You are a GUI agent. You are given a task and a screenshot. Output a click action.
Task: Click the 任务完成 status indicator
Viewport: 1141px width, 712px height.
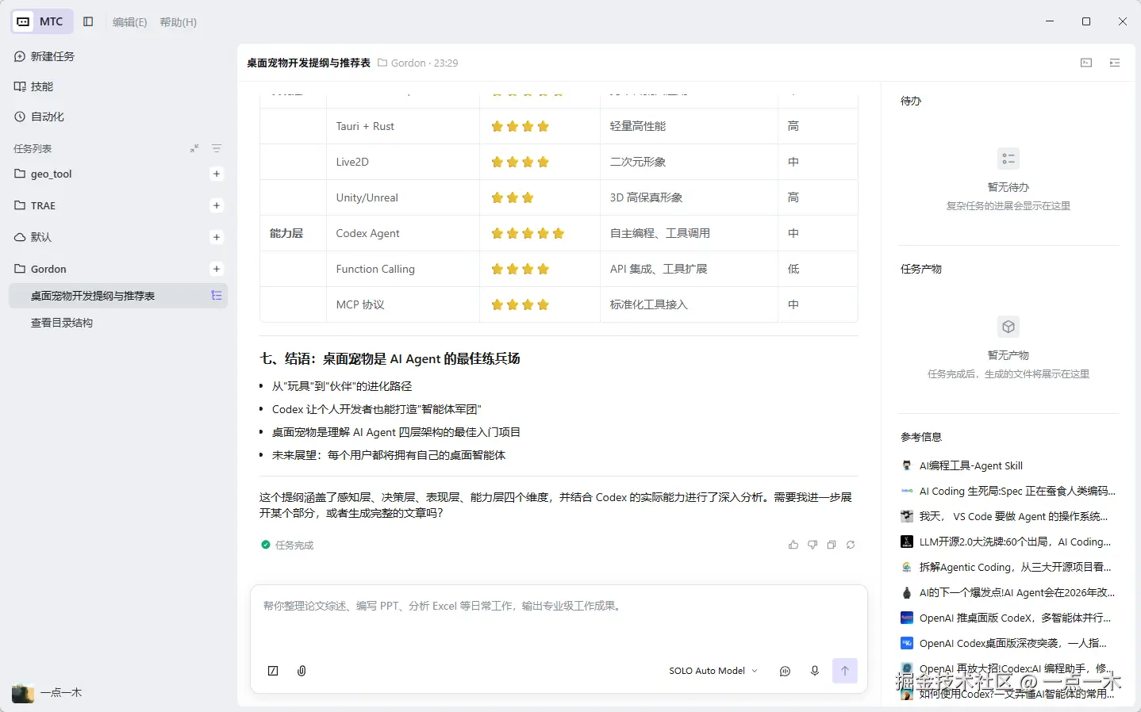[x=287, y=545]
